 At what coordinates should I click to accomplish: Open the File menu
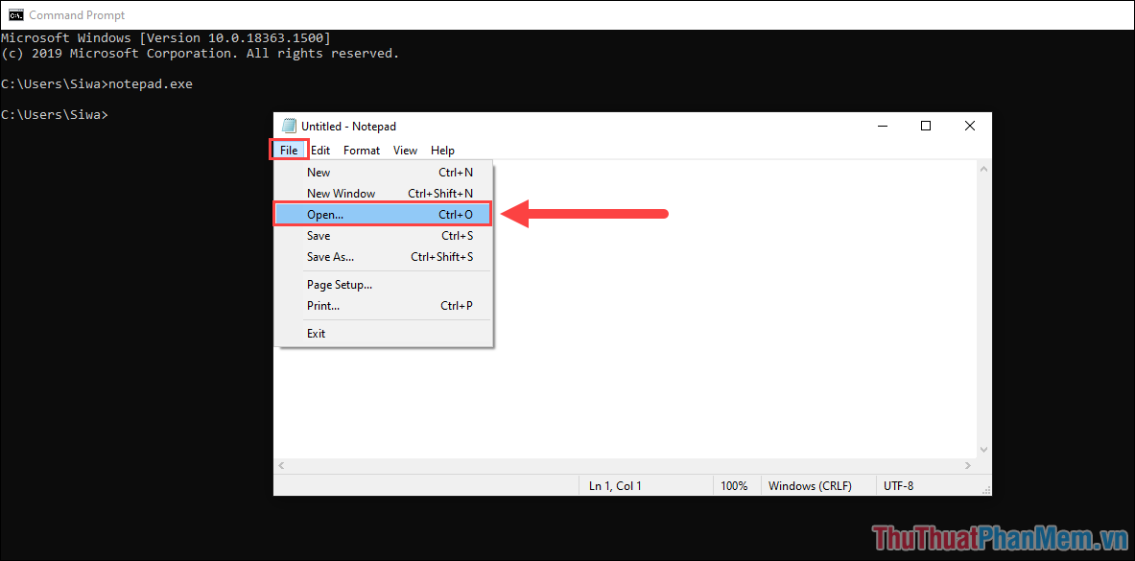tap(289, 150)
